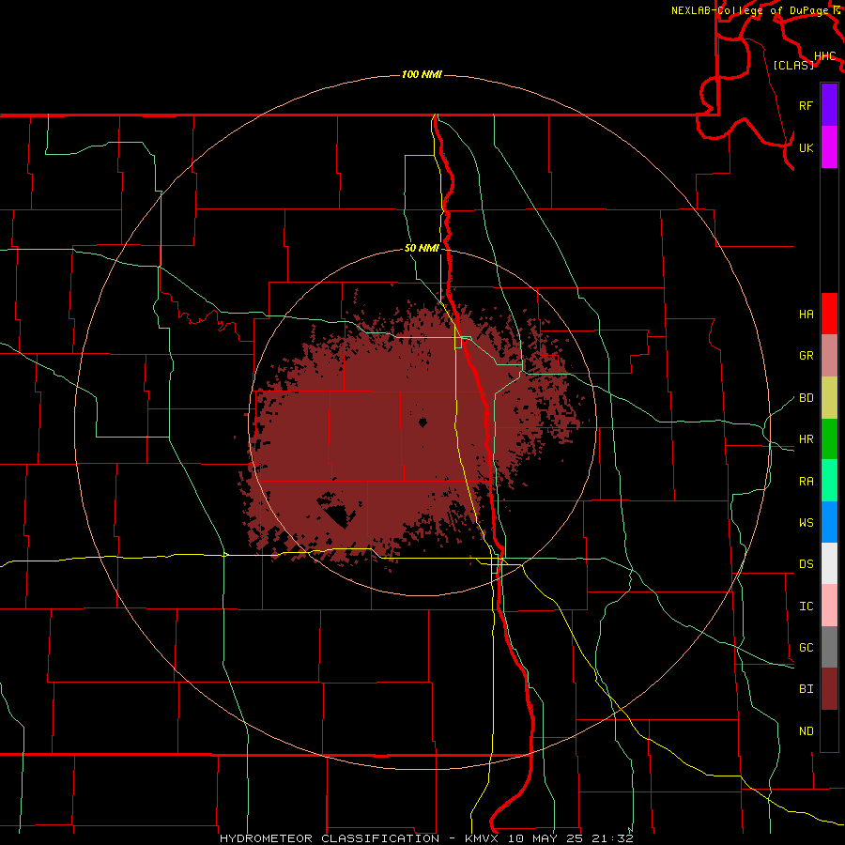Click the GC legend label
Image resolution: width=845 pixels, height=845 pixels.
806,648
